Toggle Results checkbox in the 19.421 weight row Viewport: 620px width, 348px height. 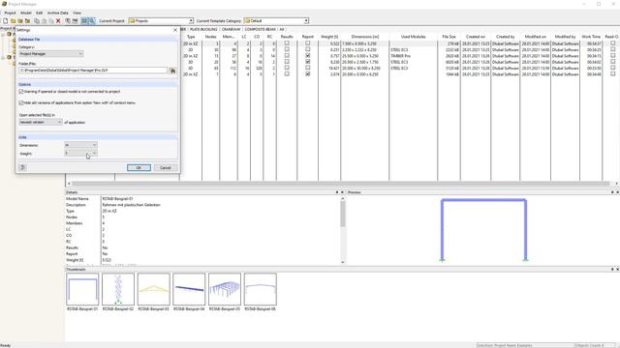coord(287,68)
